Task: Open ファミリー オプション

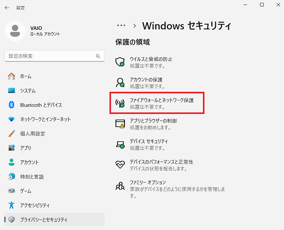Action: (x=148, y=182)
